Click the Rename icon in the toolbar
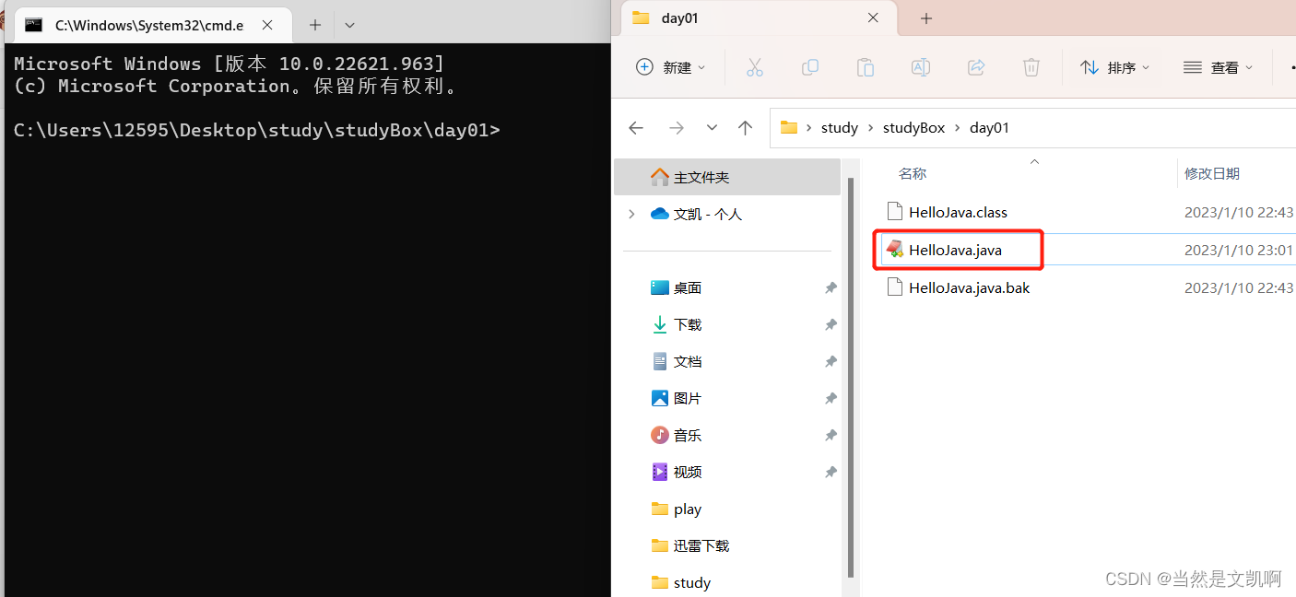This screenshot has height=597, width=1296. tap(920, 67)
